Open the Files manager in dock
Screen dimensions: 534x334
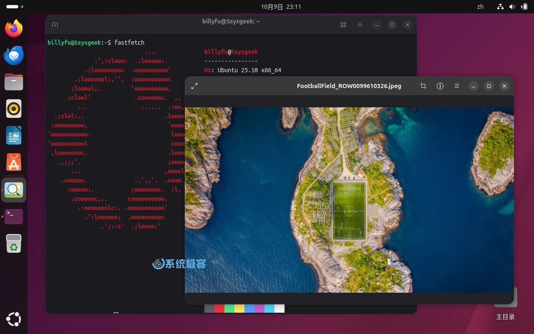[x=14, y=82]
